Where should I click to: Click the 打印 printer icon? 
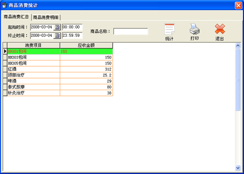(x=194, y=29)
